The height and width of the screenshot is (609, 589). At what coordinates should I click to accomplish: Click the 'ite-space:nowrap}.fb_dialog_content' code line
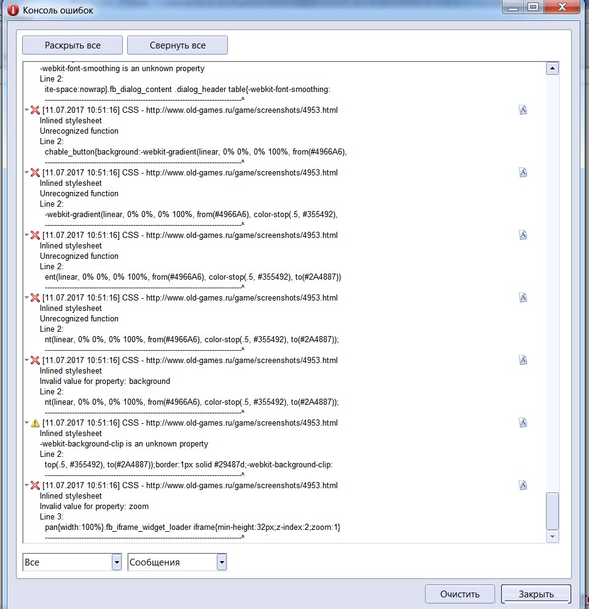tap(187, 90)
